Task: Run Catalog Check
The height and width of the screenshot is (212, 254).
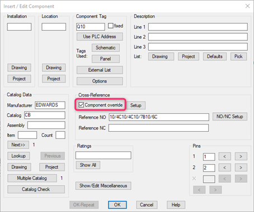Action: pos(36,190)
